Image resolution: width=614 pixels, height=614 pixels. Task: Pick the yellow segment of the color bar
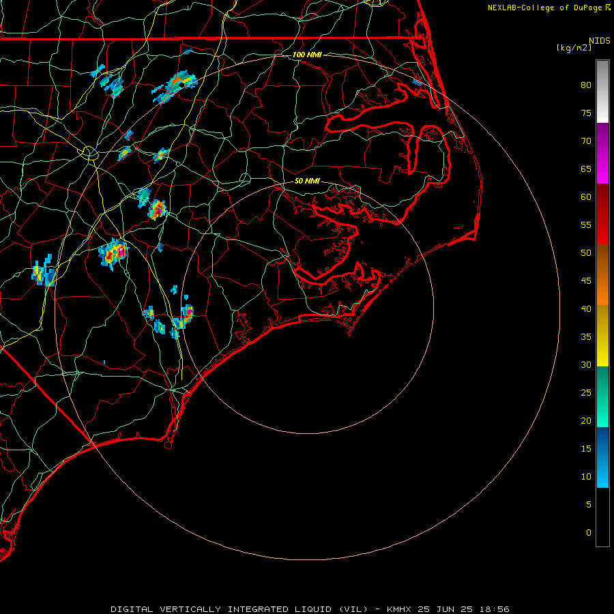tap(602, 336)
